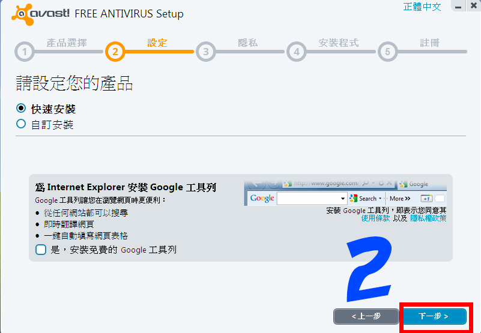Click step 2 circle 設定

pos(115,52)
